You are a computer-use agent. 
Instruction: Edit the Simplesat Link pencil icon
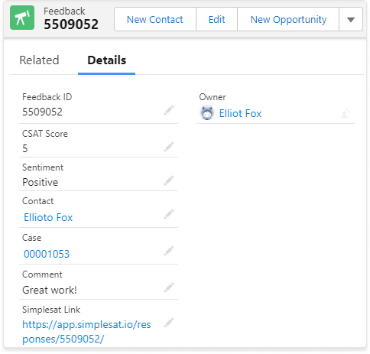[169, 323]
